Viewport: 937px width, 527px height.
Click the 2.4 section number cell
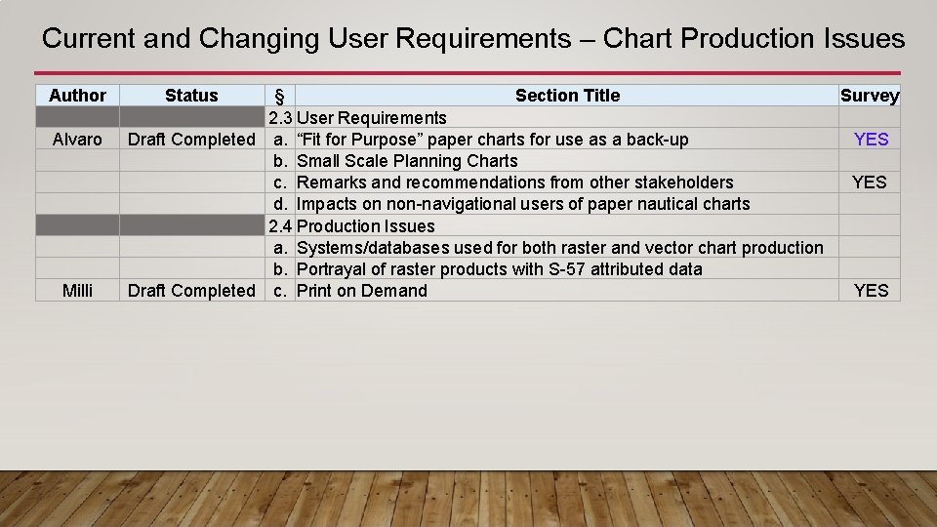point(279,225)
